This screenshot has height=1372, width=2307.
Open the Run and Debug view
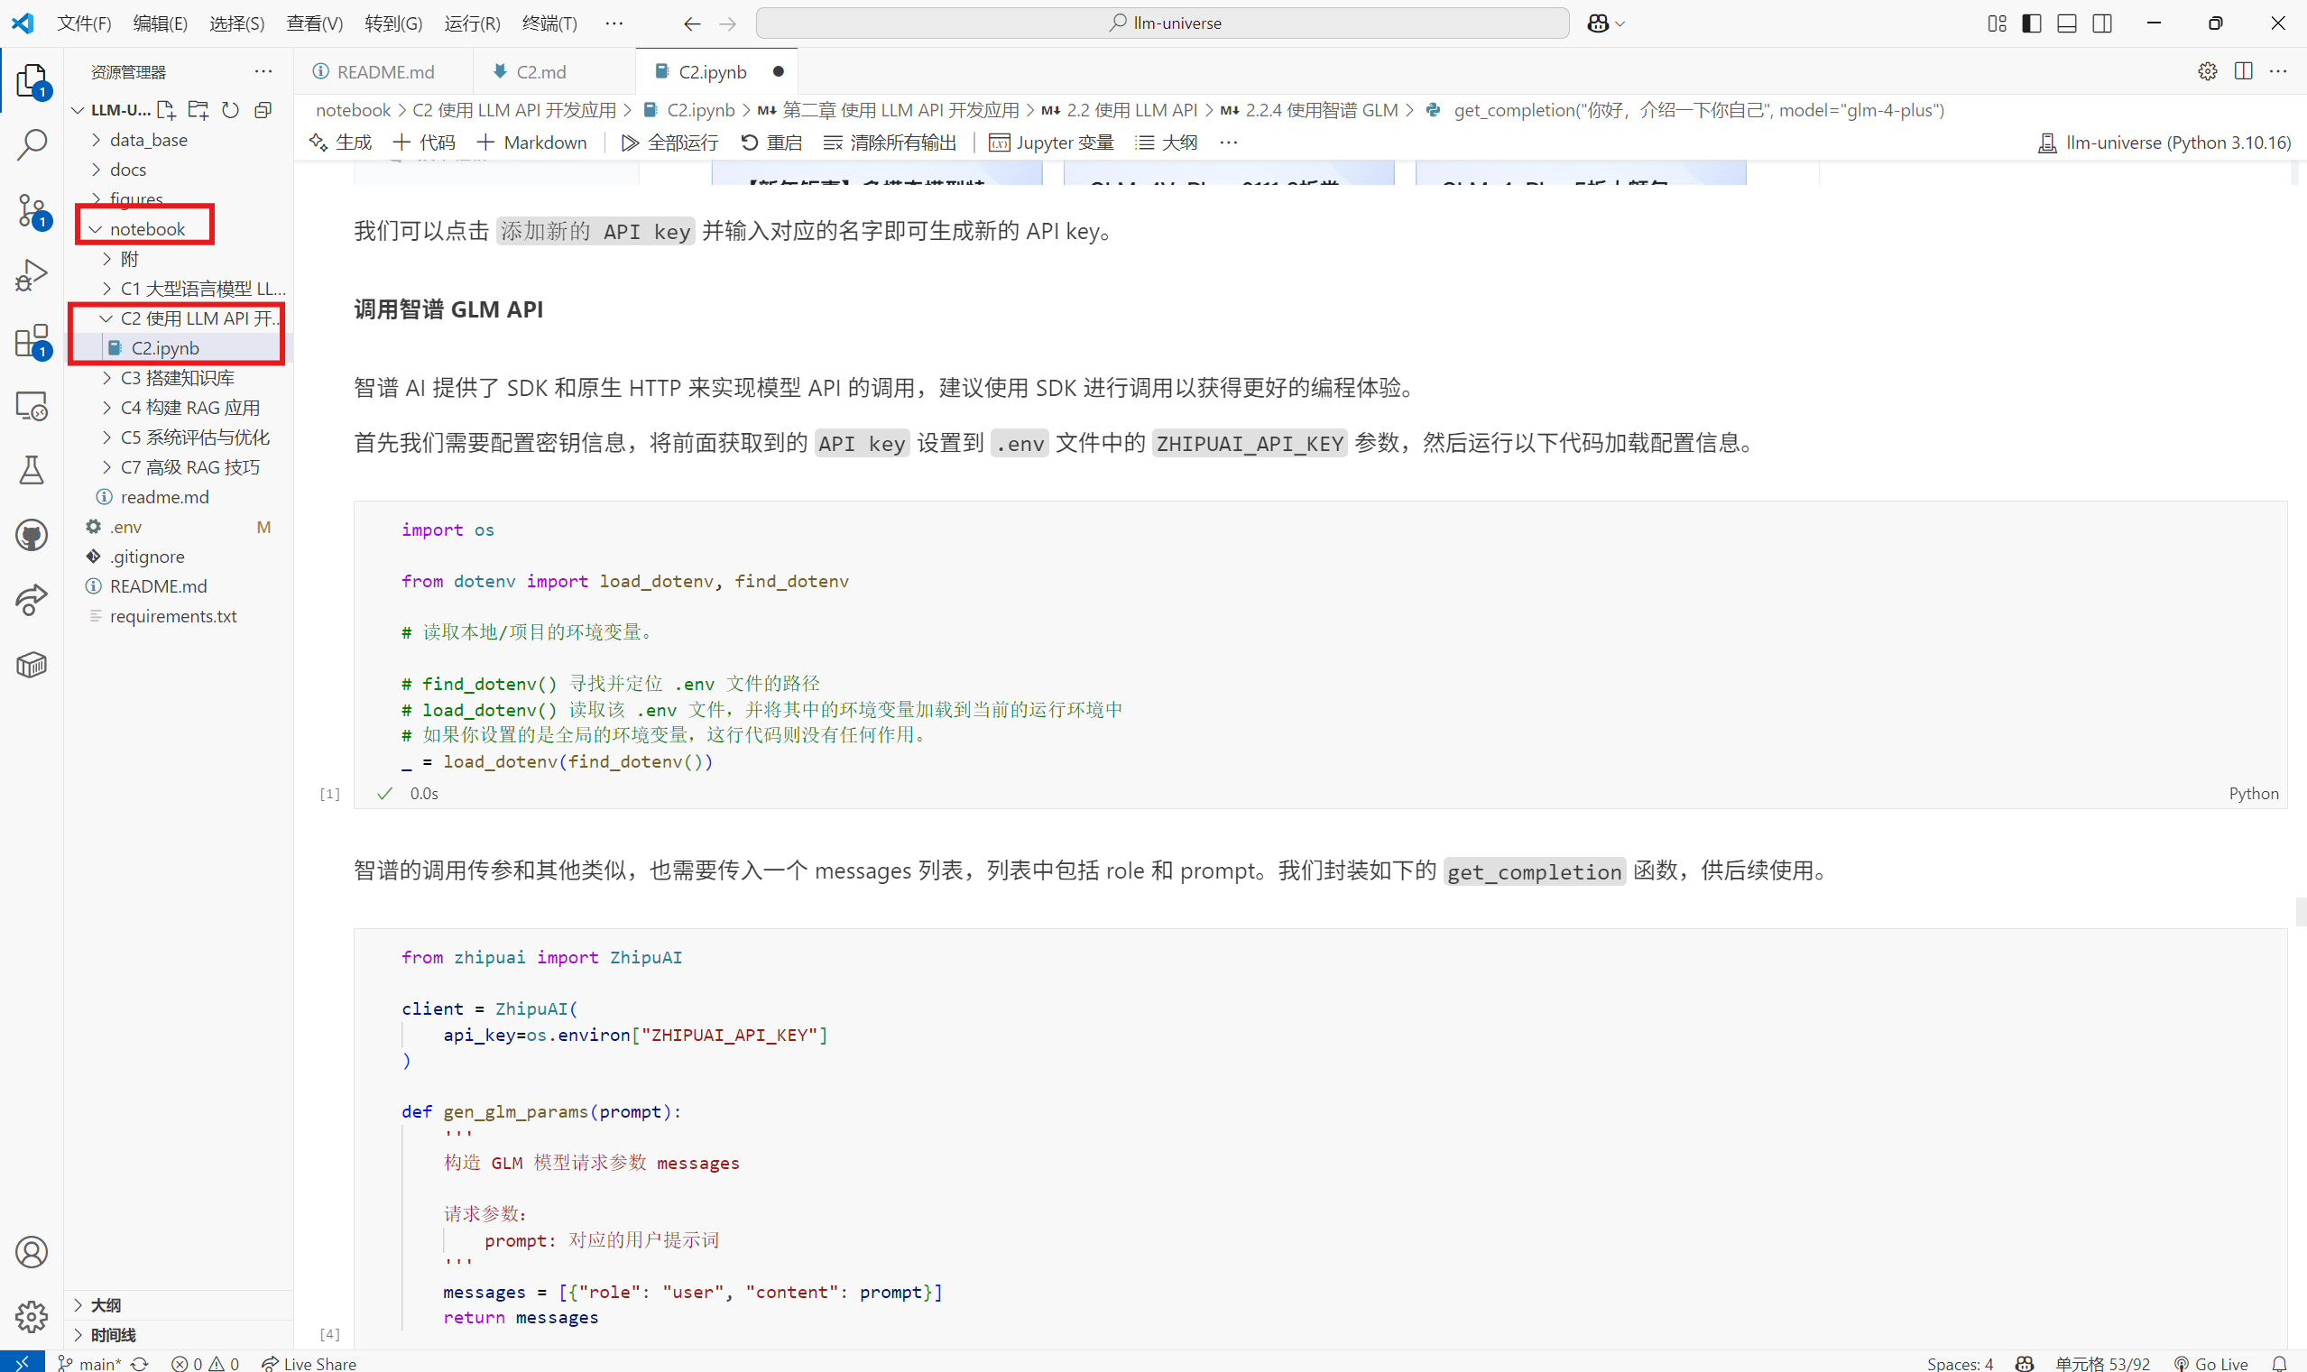[34, 274]
